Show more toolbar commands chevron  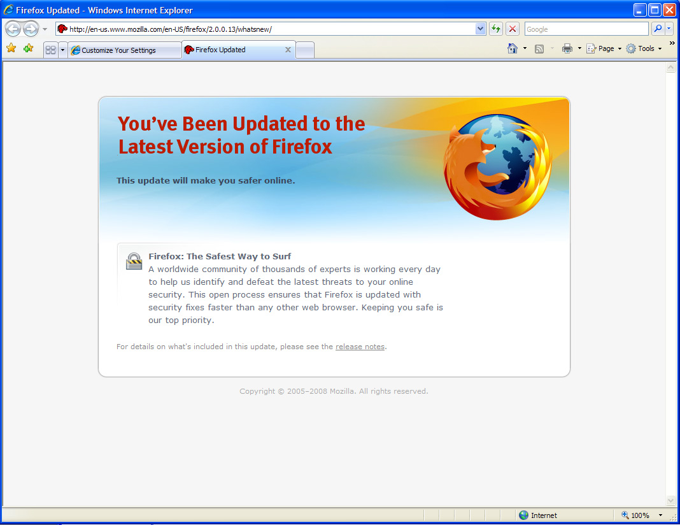[672, 43]
